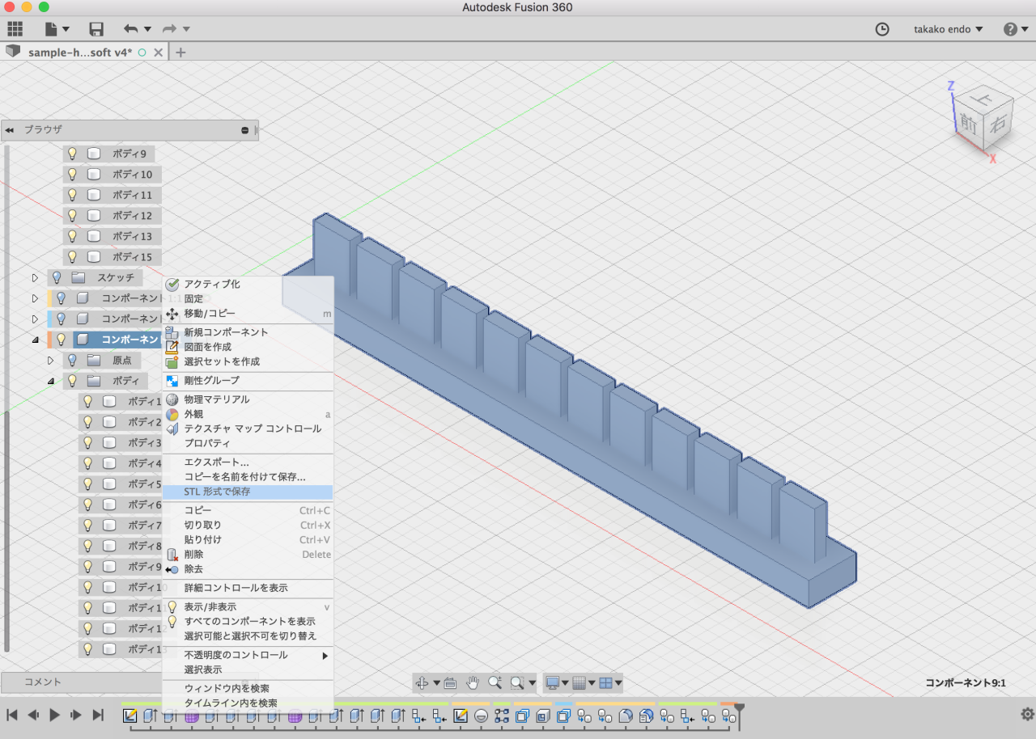Choose 剛性グループ from the context menu
Image resolution: width=1036 pixels, height=739 pixels.
(x=248, y=380)
